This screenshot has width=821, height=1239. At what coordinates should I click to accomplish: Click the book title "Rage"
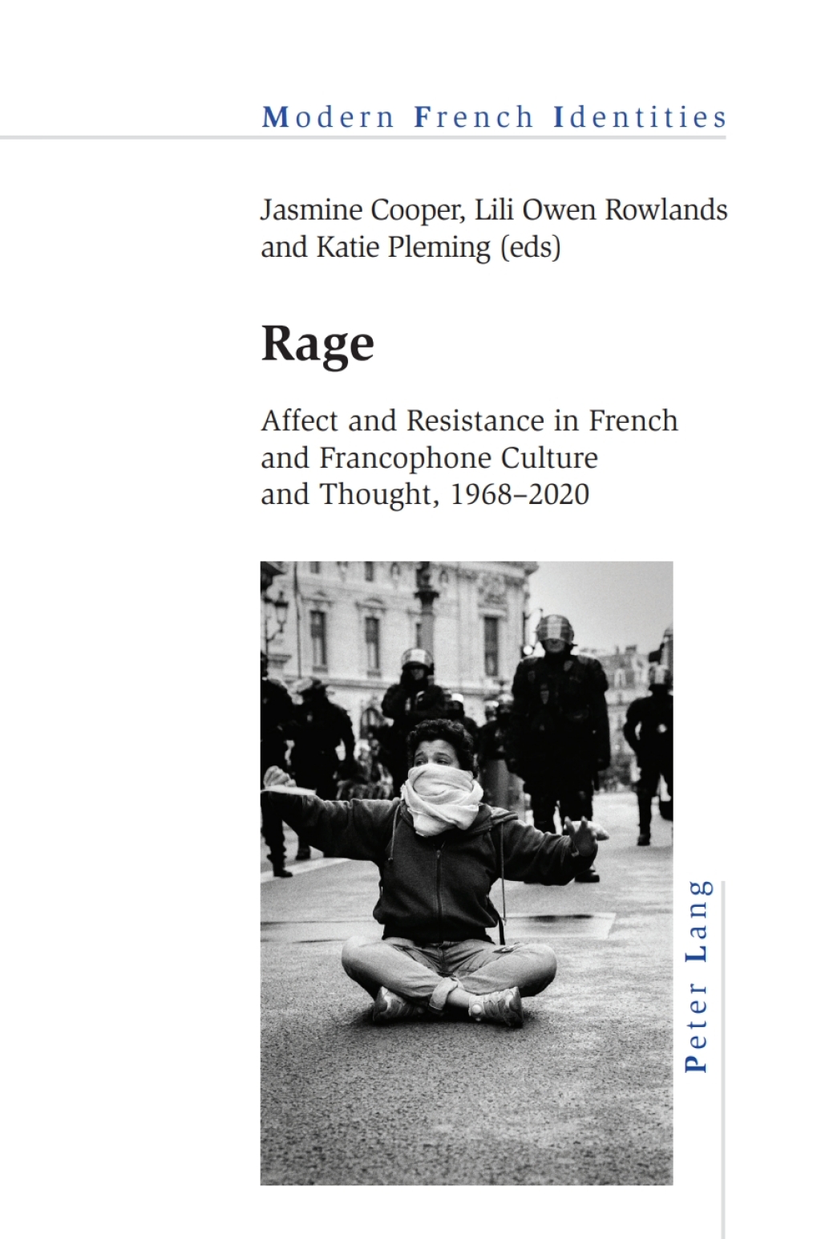316,343
